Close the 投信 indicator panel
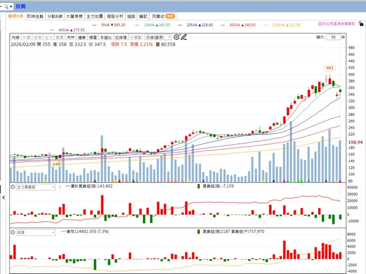This screenshot has width=366, height=274. point(13,232)
